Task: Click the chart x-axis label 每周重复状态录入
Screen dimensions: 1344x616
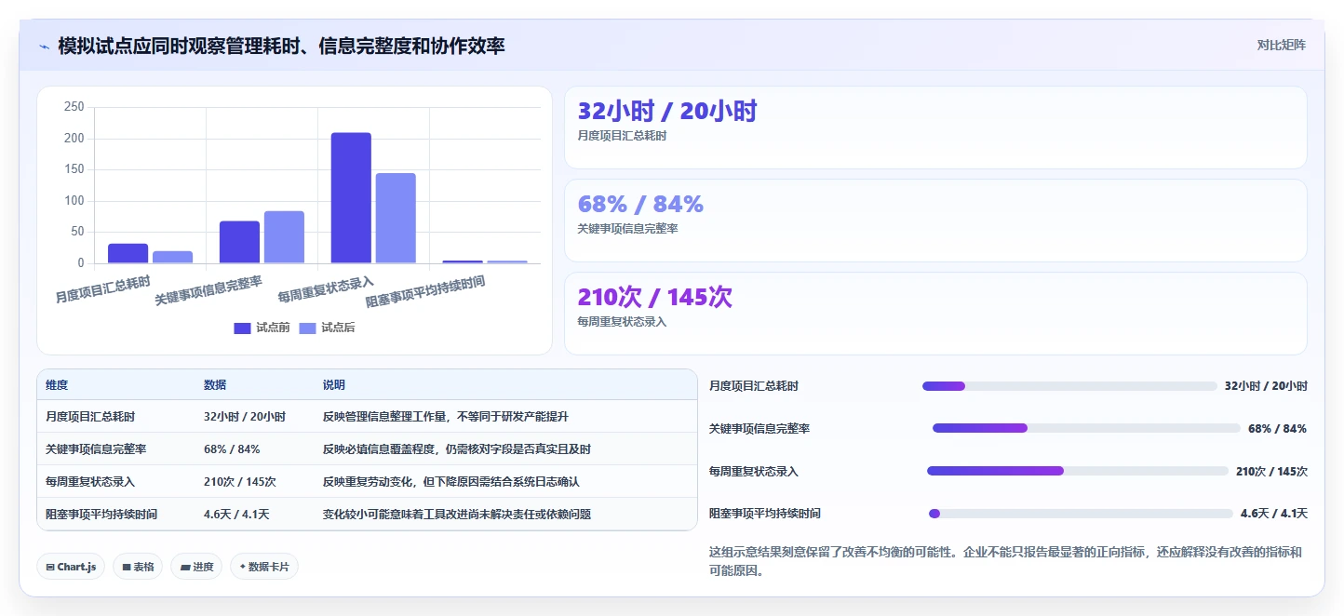Action: (326, 289)
